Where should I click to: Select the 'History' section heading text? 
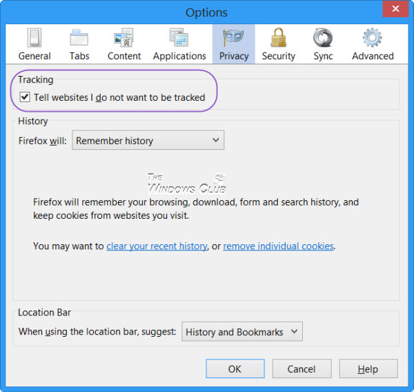(33, 121)
